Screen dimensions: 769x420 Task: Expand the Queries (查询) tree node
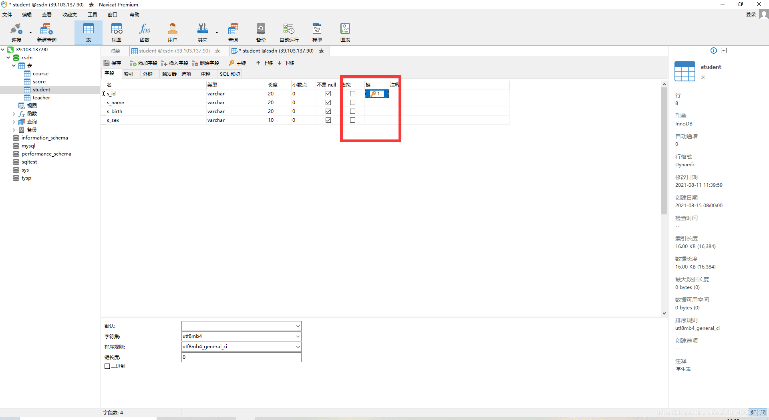[x=14, y=122]
